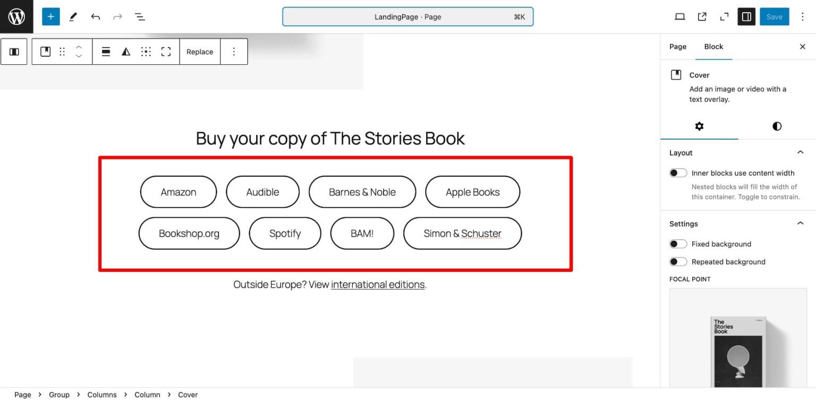The width and height of the screenshot is (816, 401).
Task: Open the block inserter plus button
Action: pos(51,16)
